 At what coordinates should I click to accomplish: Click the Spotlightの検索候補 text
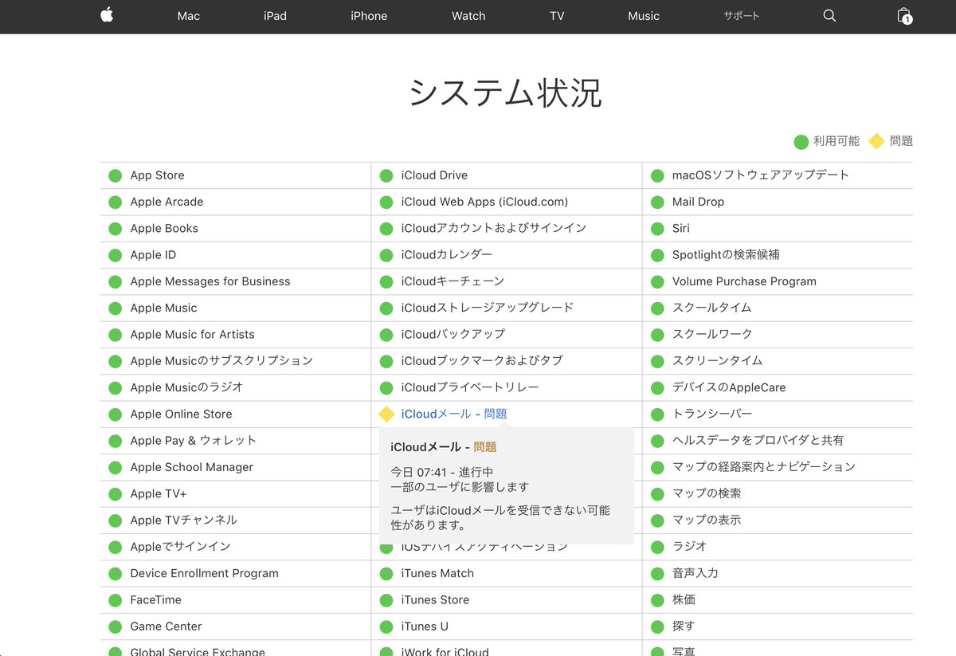726,255
